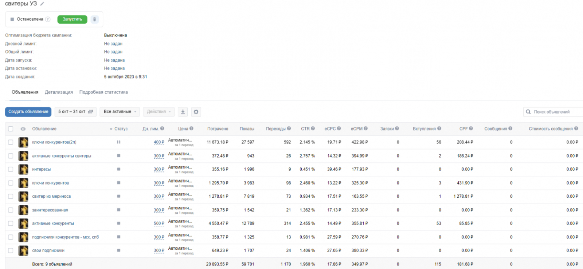Click the help icon beside eCPM header
The width and height of the screenshot is (583, 269).
365,128
